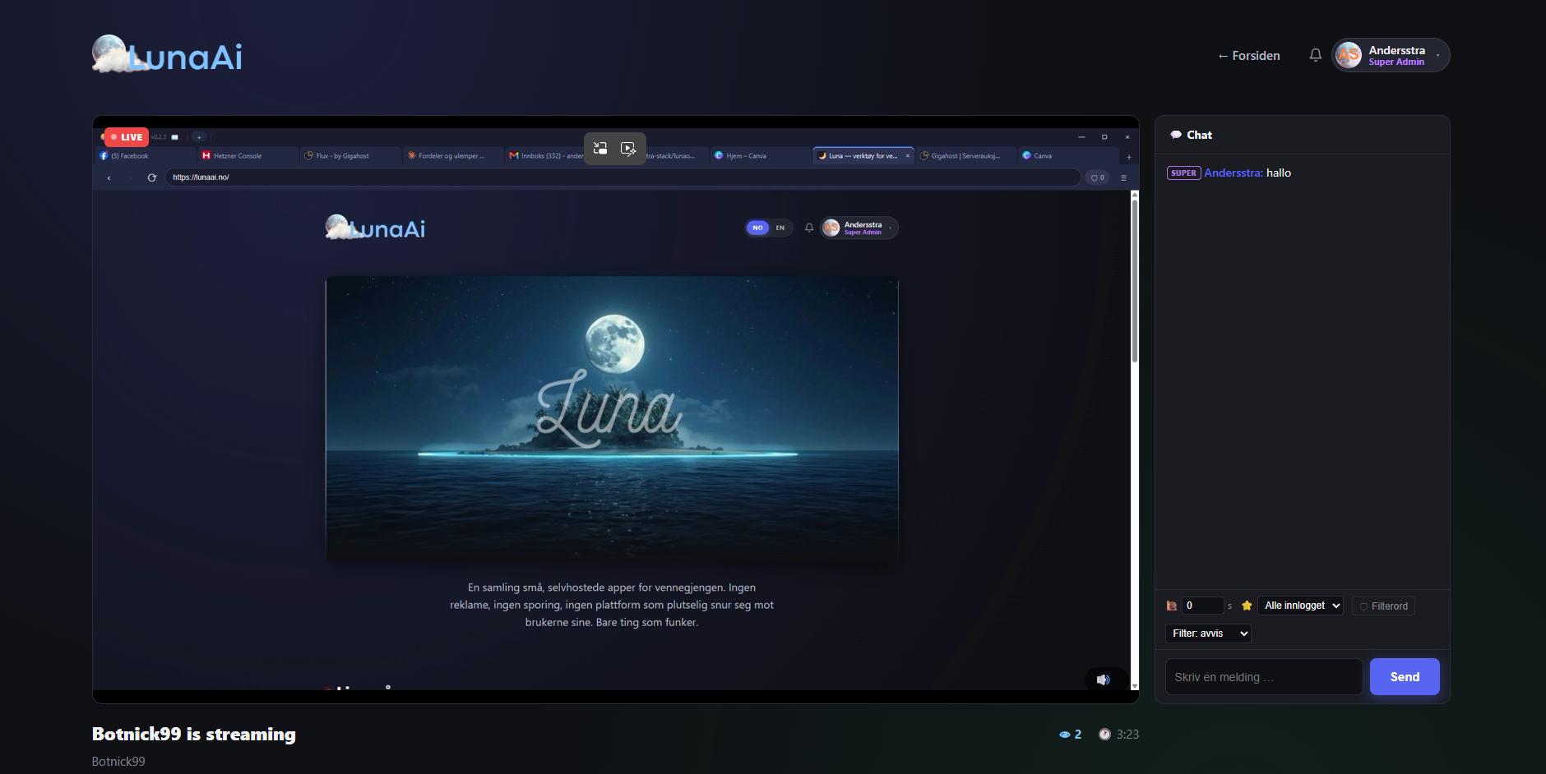The height and width of the screenshot is (774, 1546).
Task: Open the hamburger menu in streamed browser
Action: tap(1123, 177)
